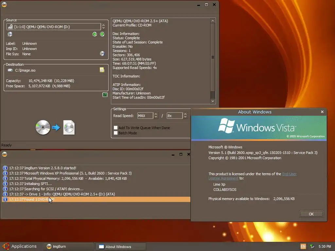
Task: Click OK in About Windows dialog
Action: click(311, 214)
